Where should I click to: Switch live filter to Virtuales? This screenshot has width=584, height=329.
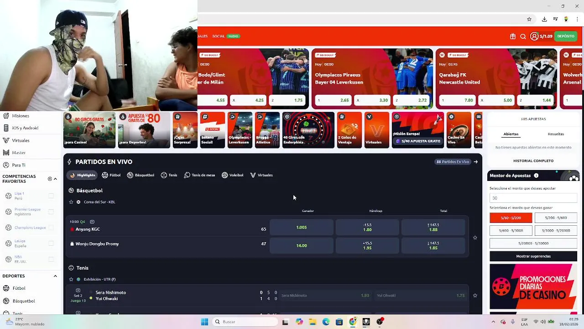(261, 175)
